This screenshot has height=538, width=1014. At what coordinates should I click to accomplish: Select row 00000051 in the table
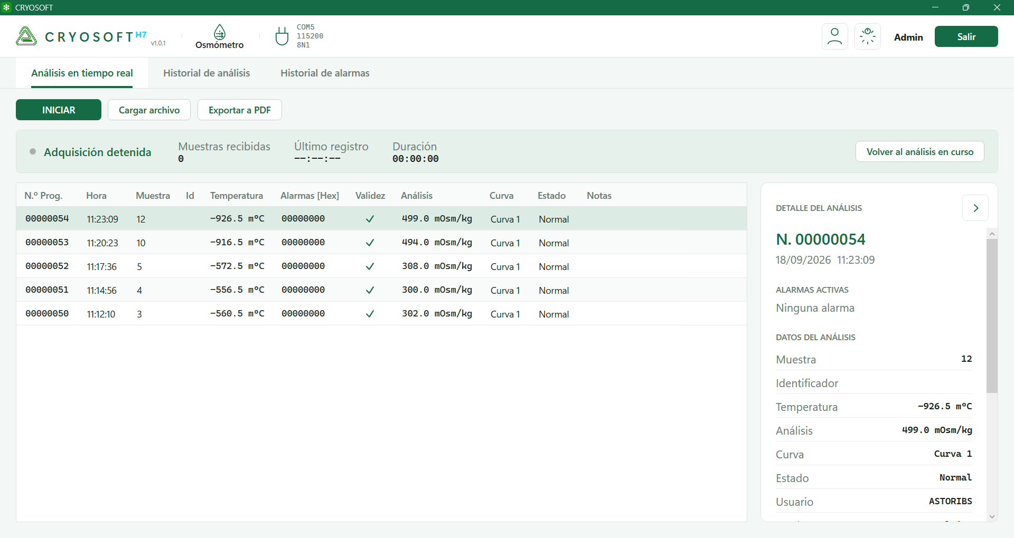click(381, 290)
